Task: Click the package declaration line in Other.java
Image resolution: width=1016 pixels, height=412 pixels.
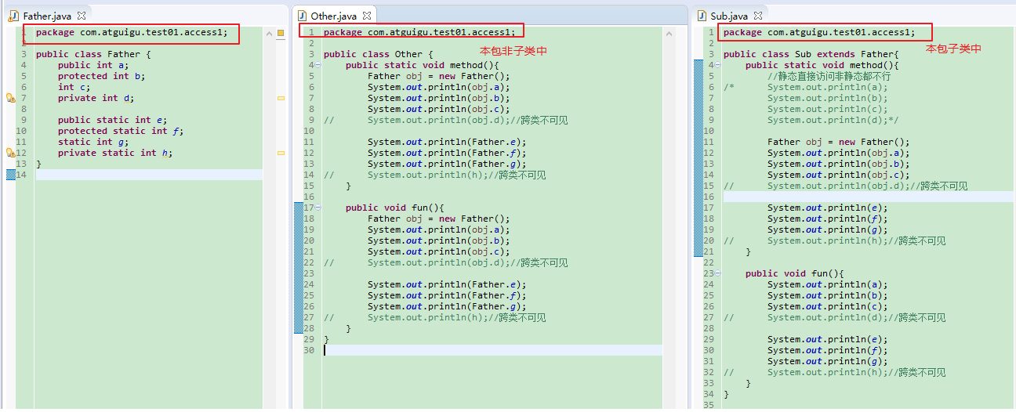Action: click(419, 32)
